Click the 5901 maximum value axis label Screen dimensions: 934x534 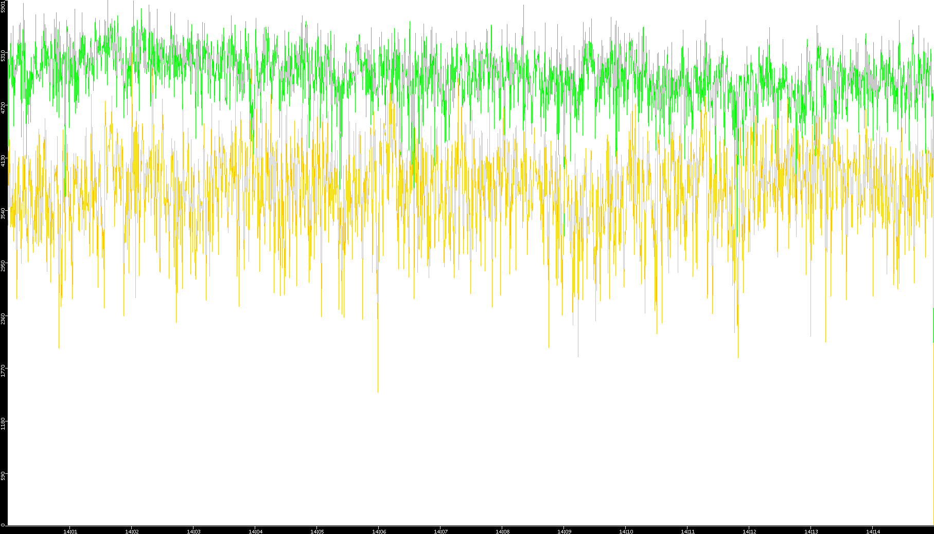pos(3,7)
